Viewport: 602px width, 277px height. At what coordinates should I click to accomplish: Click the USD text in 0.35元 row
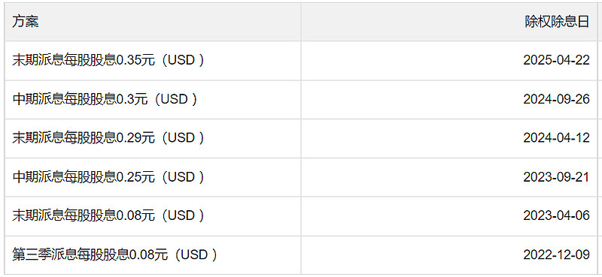pos(181,61)
